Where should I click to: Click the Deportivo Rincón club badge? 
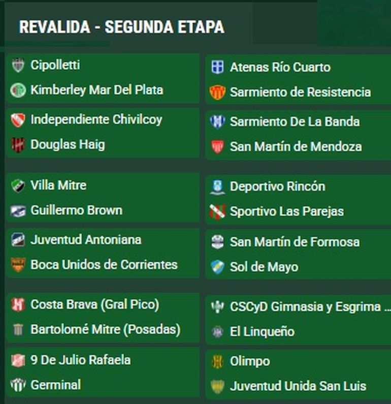217,187
